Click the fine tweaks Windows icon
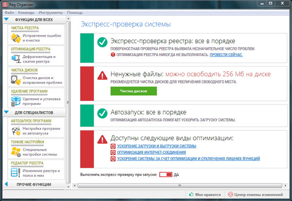 16,152
